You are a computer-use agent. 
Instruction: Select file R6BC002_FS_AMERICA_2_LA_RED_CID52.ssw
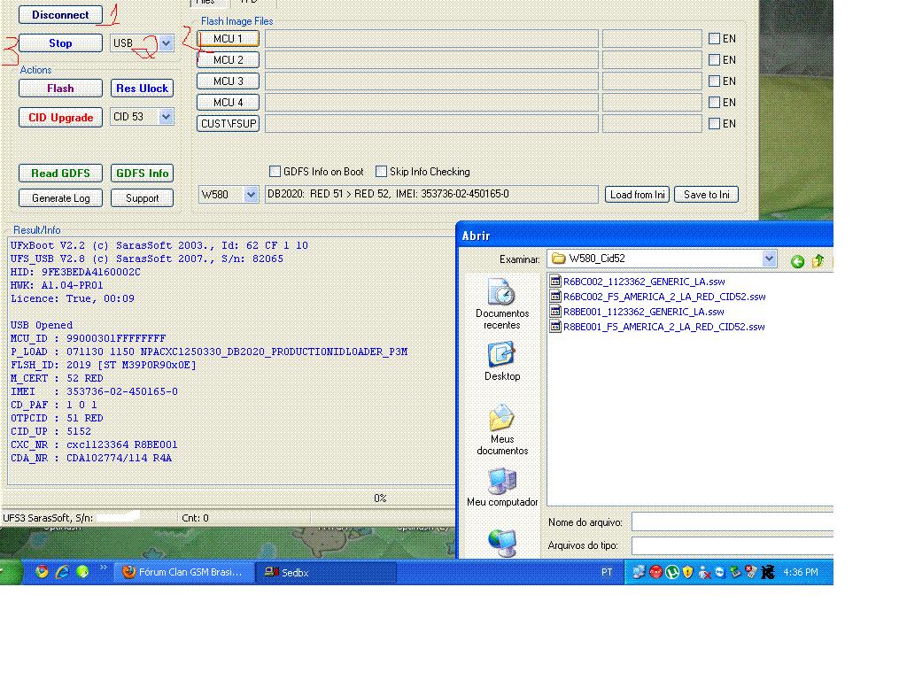[658, 297]
